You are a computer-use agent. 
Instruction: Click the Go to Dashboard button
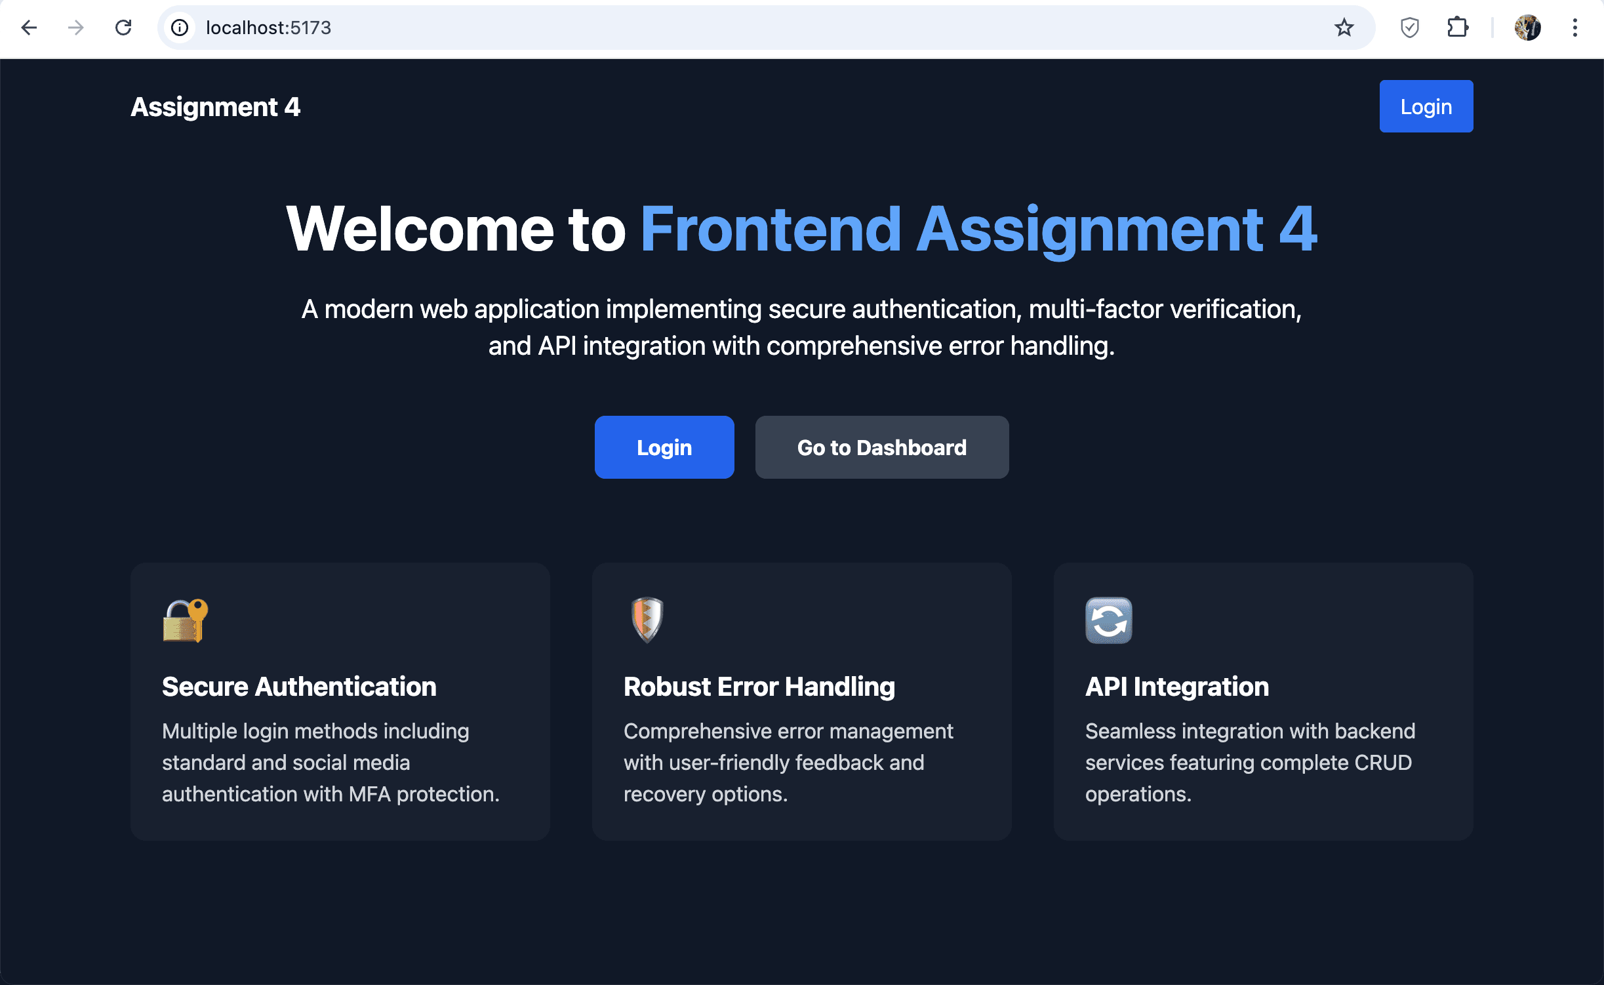882,447
